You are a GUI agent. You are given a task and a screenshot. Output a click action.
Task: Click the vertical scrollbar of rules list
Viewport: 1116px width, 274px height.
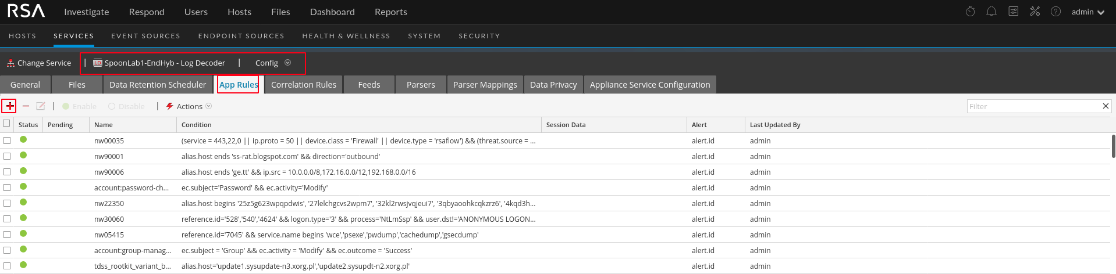point(1113,146)
